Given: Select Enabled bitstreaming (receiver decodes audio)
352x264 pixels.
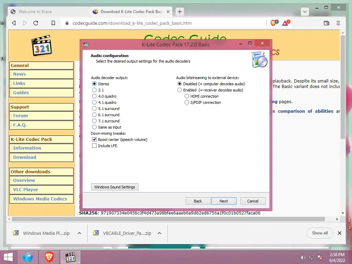Looking at the screenshot, I should [210, 90].
